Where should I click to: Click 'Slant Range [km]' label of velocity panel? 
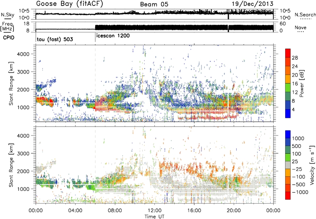coord(11,165)
